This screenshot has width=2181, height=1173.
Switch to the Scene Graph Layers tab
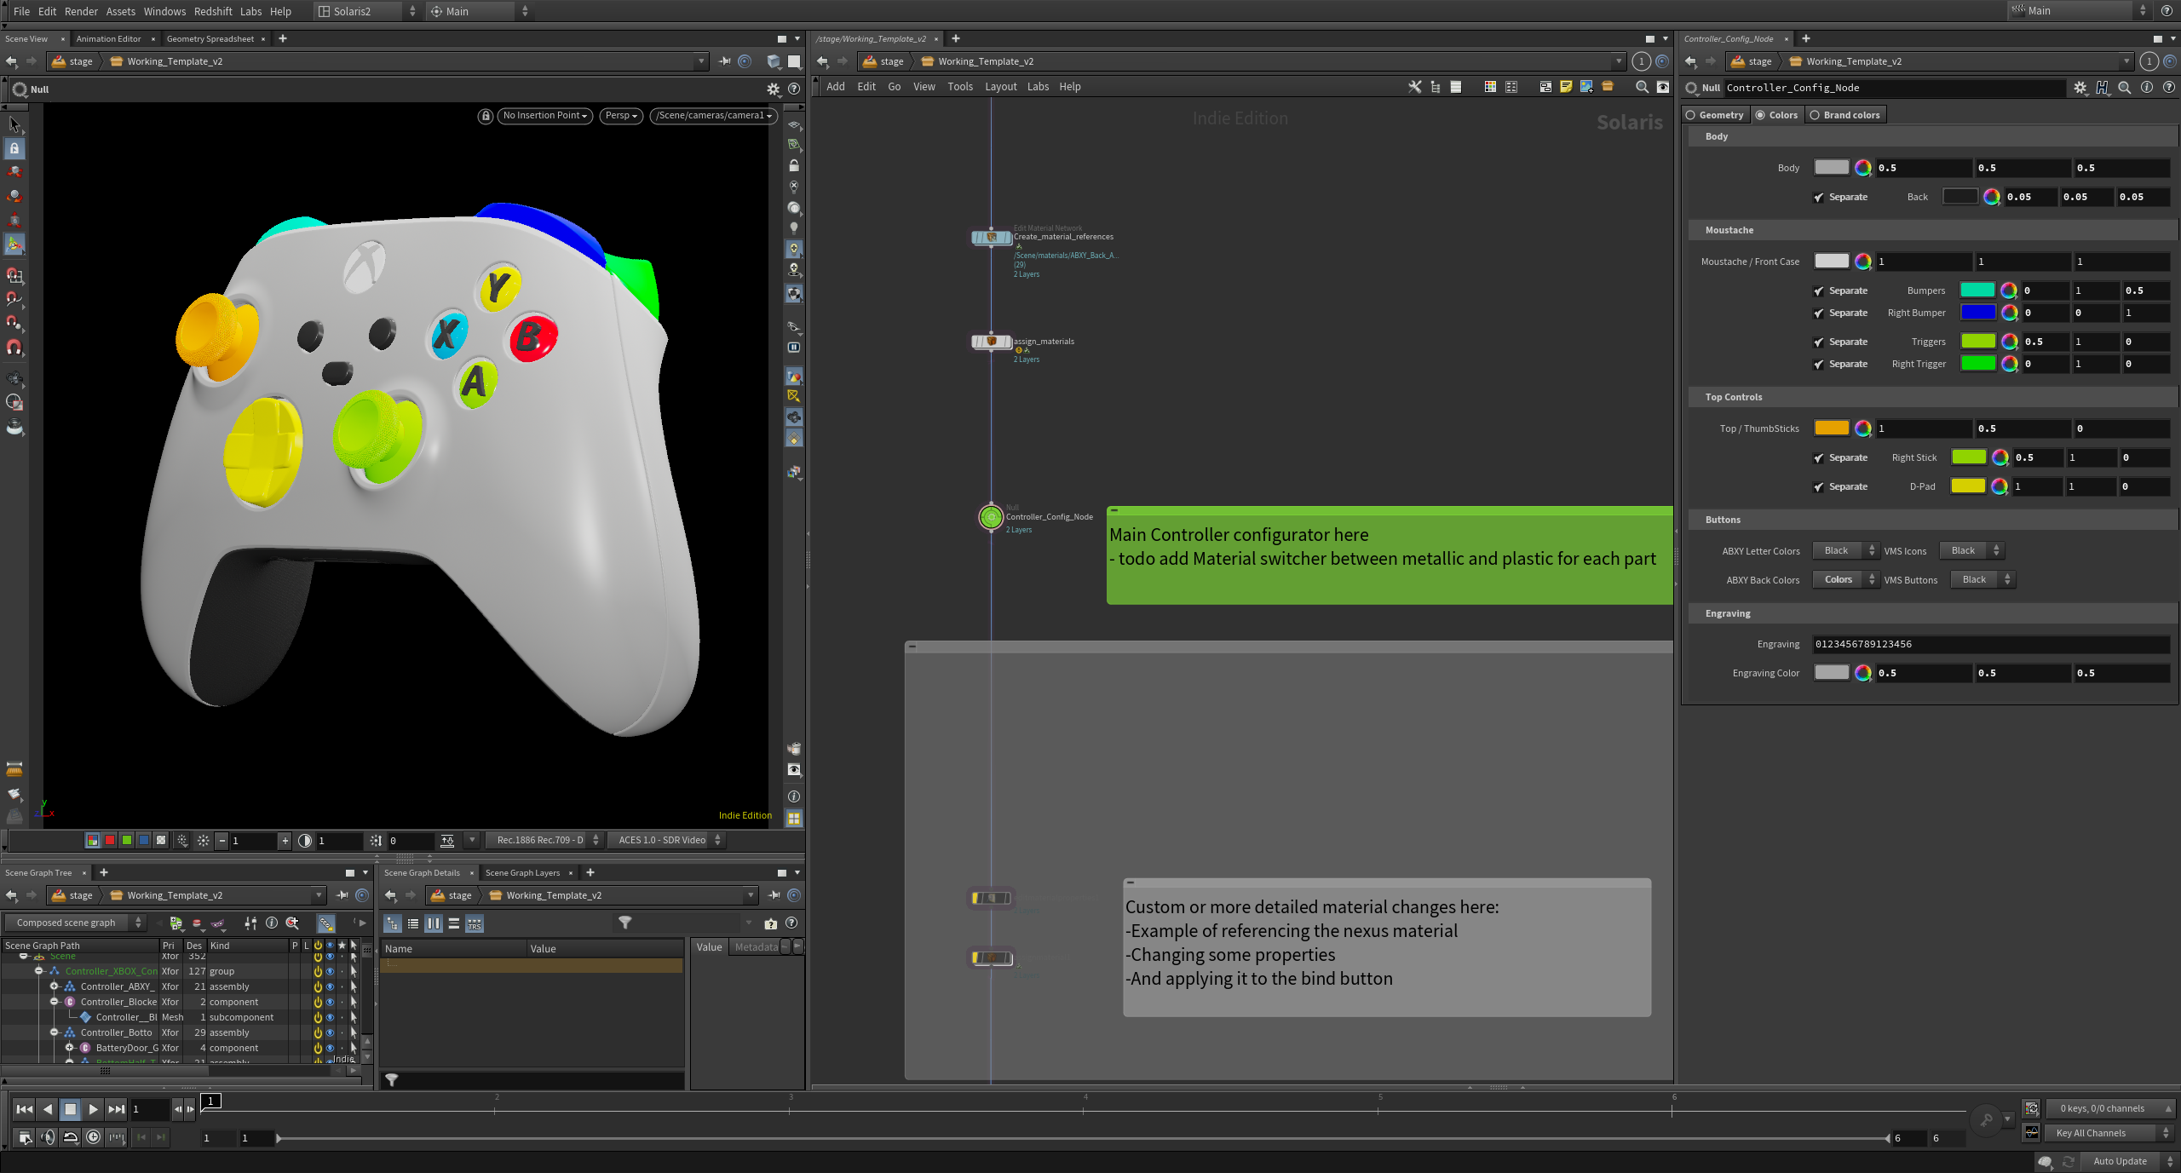522,873
